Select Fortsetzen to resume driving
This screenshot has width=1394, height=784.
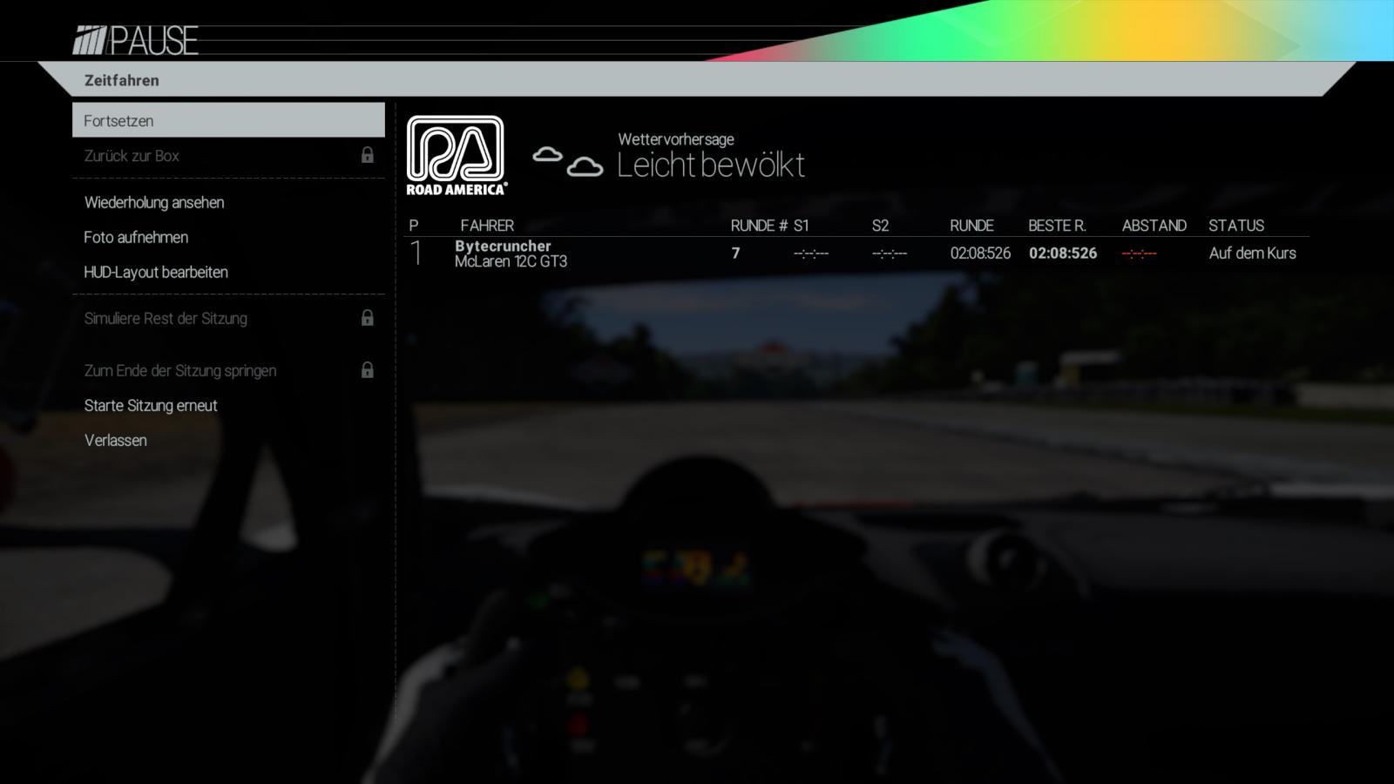coord(228,120)
